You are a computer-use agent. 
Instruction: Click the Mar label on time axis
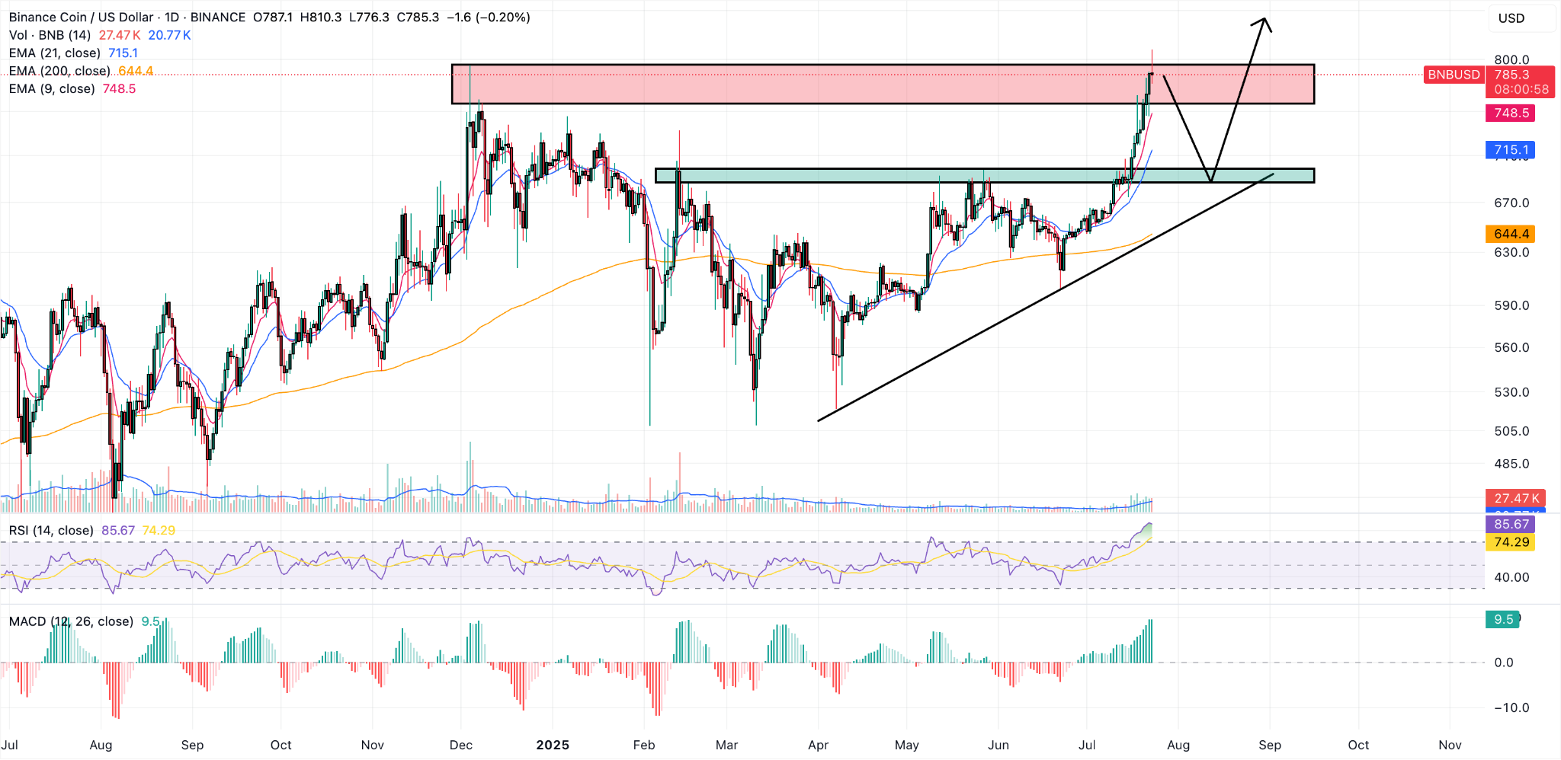pos(726,745)
